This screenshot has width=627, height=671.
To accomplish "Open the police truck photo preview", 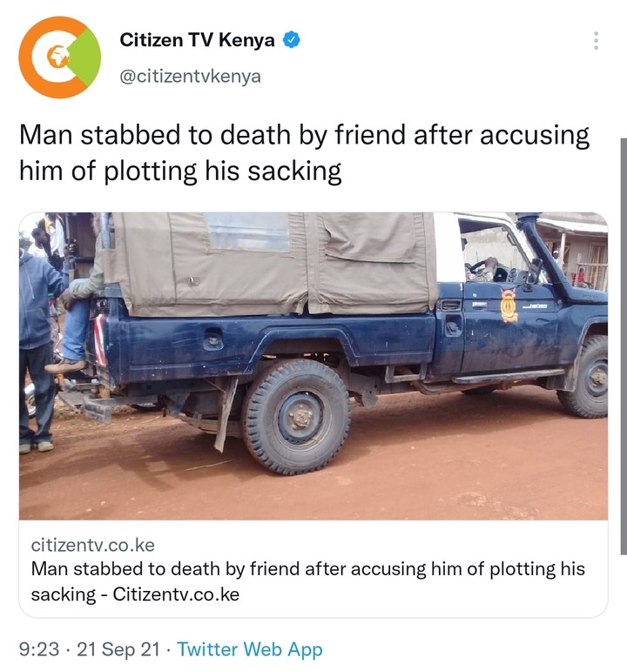I will 313,366.
